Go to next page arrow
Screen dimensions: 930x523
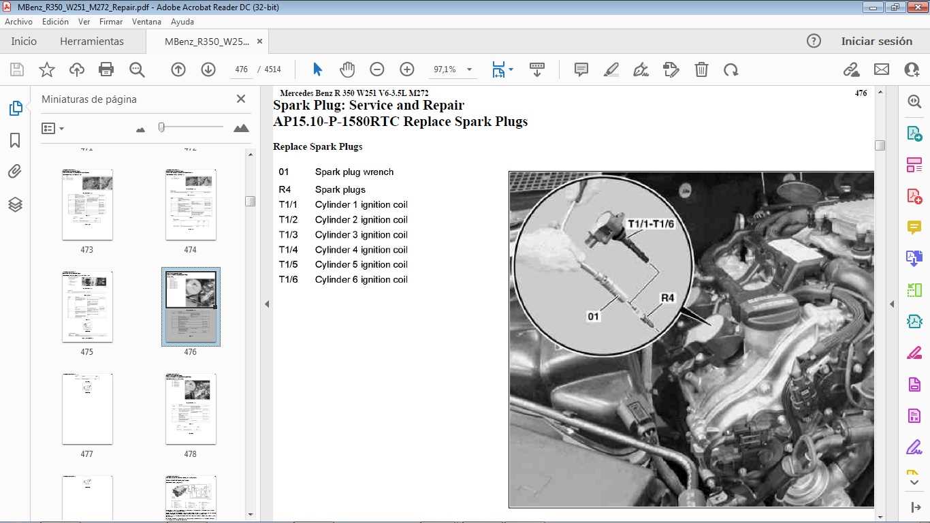tap(208, 69)
